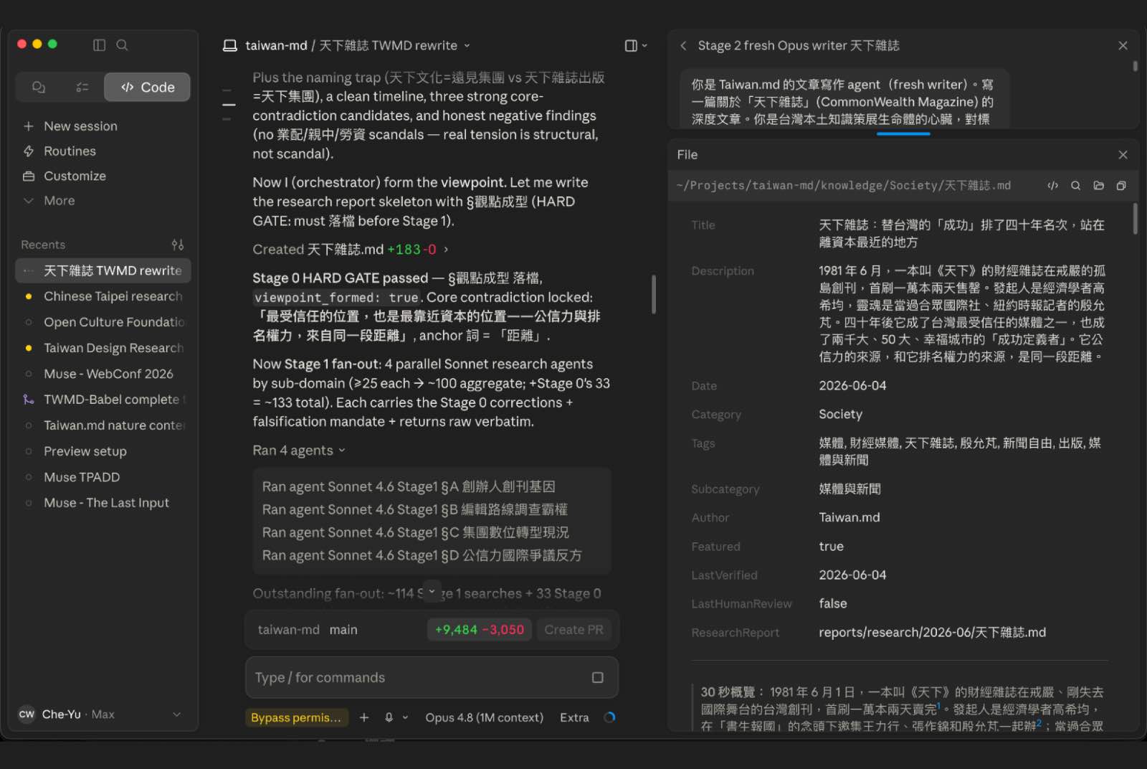Search within the file using magnifier icon

[x=1075, y=186]
